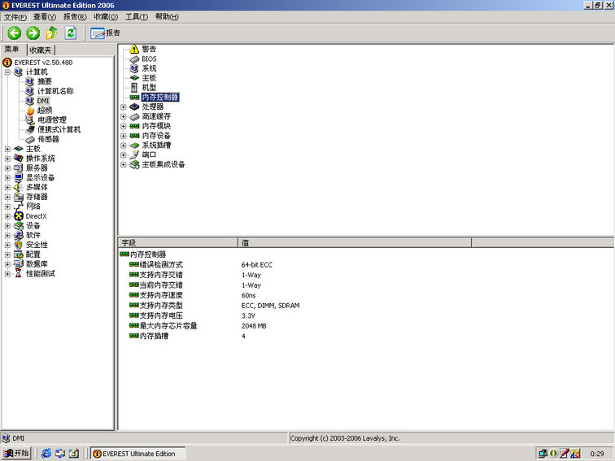Viewport: 615px width, 461px height.
Task: Open the 报告(R) menu
Action: coord(75,17)
